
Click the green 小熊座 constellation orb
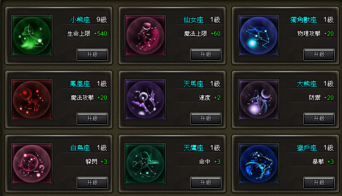click(x=32, y=36)
